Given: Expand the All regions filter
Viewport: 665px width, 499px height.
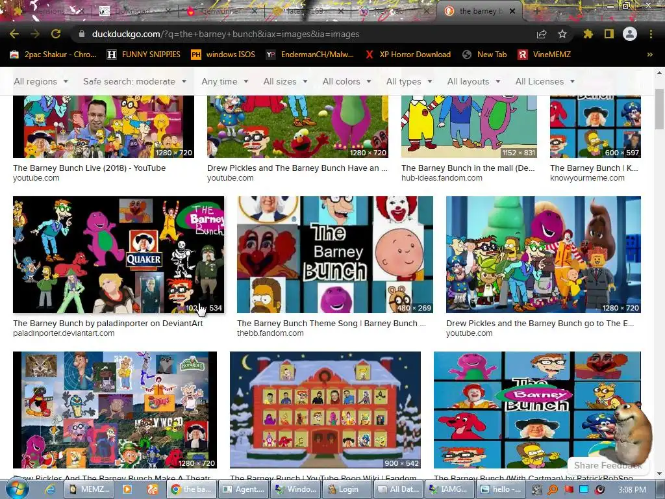Looking at the screenshot, I should tap(41, 81).
